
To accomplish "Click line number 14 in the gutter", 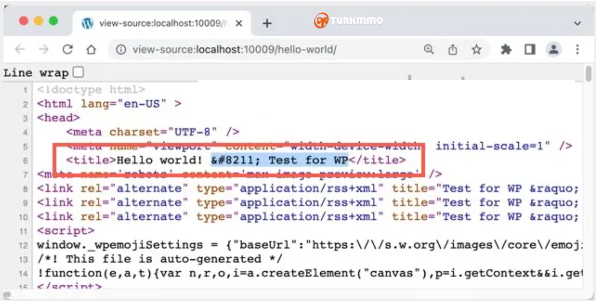I will (x=23, y=274).
